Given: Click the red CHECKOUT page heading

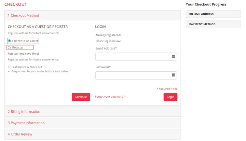Looking at the screenshot, I should 16,4.
